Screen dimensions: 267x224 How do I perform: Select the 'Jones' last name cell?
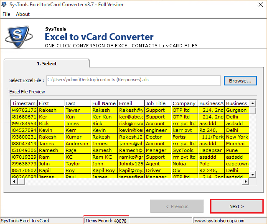[x=77, y=124]
